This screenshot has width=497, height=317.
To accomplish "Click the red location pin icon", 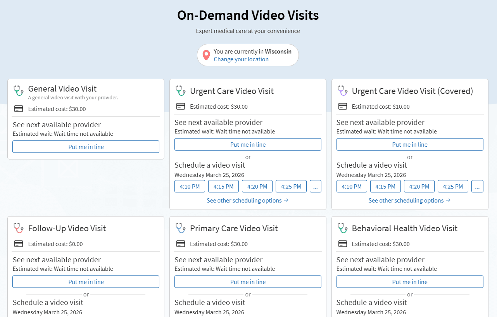I will (206, 55).
